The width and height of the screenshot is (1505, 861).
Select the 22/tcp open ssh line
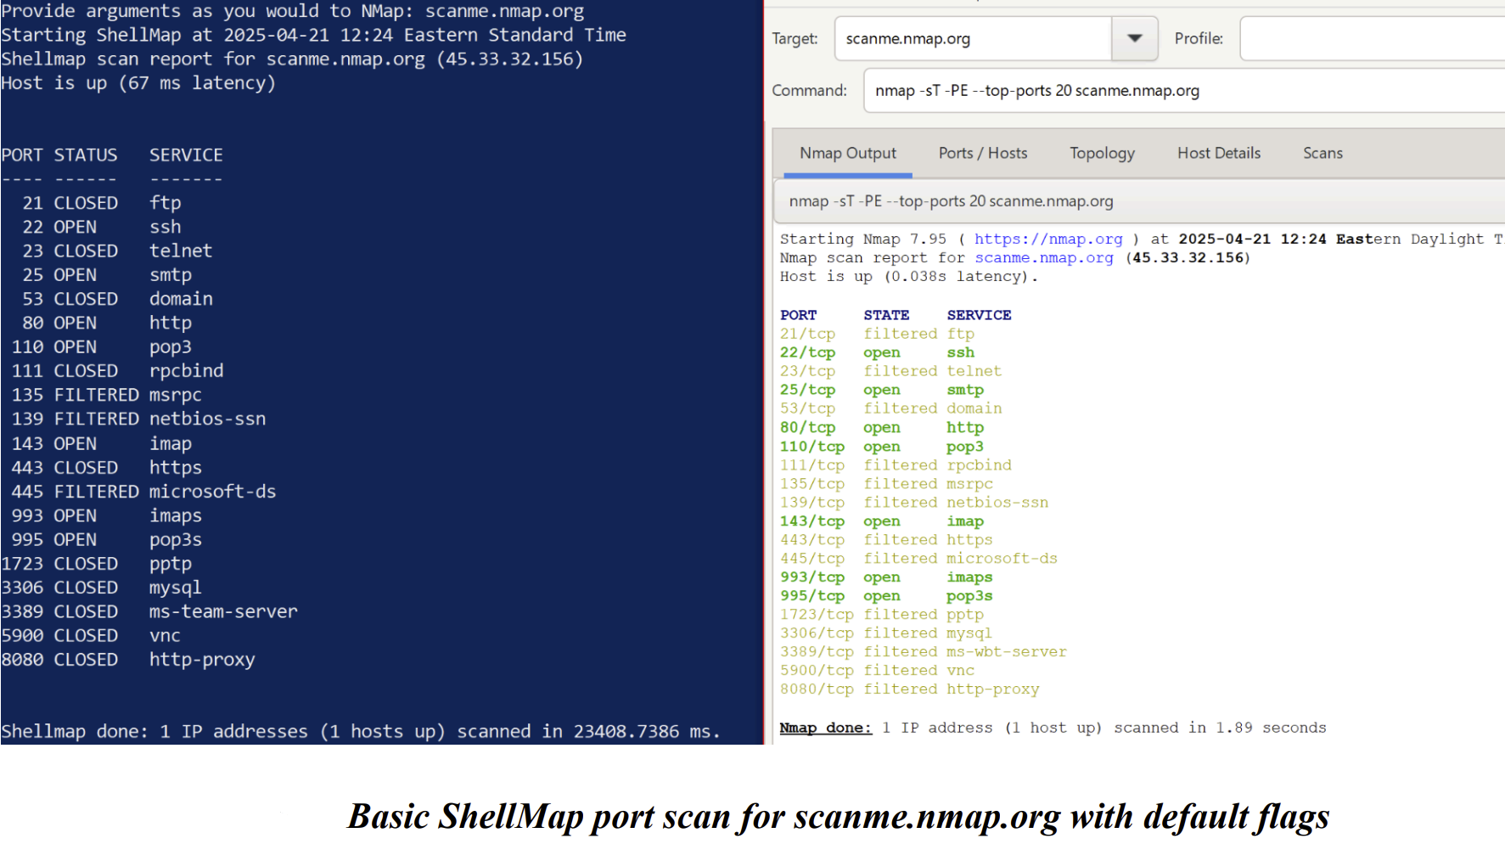point(877,352)
